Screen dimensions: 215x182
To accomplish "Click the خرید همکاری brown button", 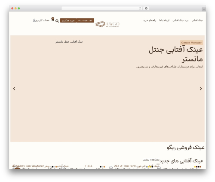I will tap(68, 20).
